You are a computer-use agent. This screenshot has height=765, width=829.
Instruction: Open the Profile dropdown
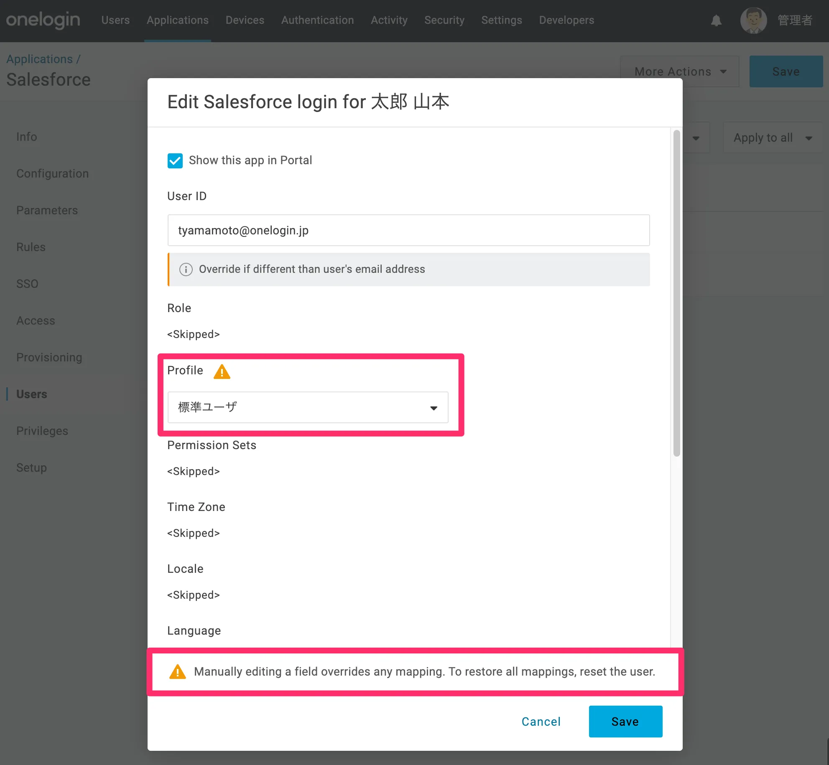(308, 407)
